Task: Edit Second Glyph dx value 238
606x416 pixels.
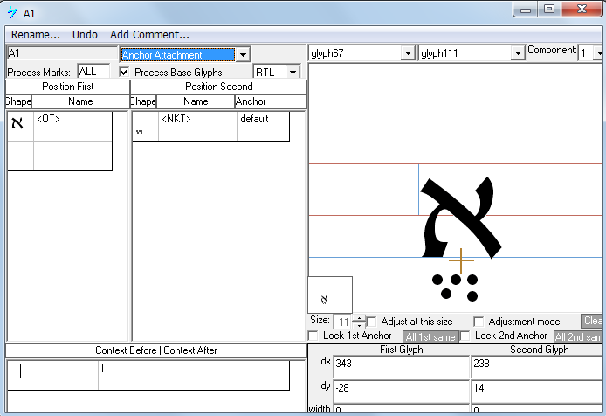Action: click(537, 366)
